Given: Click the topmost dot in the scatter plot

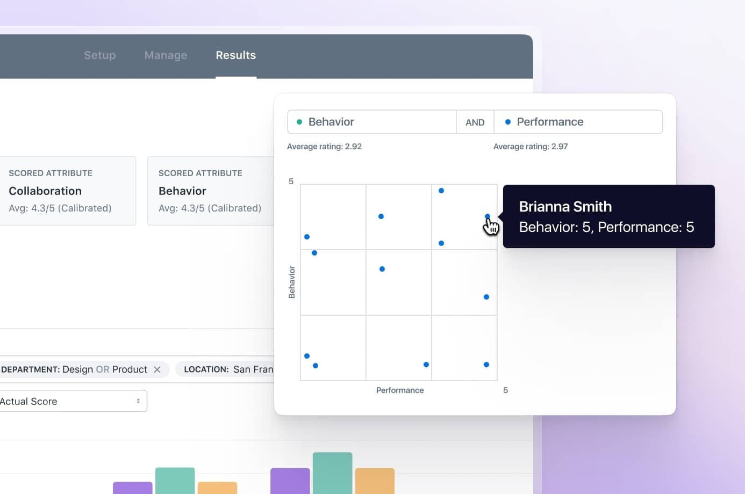Looking at the screenshot, I should point(441,191).
